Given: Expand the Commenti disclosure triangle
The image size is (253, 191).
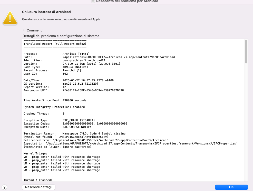Looking at the screenshot, I should coord(24,30).
